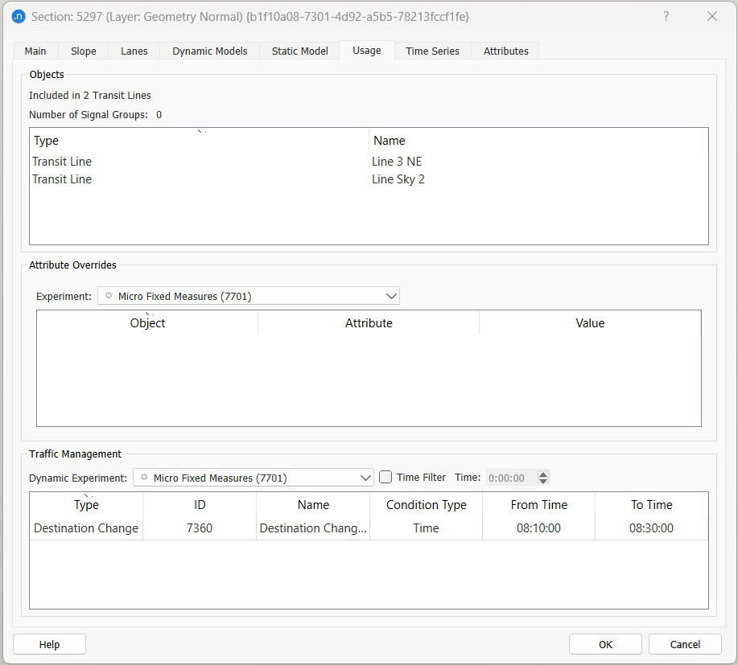Click the question mark help icon

click(x=666, y=16)
